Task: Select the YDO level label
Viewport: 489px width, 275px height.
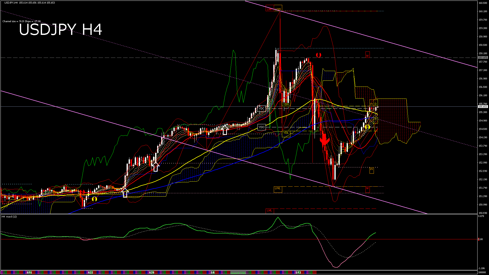Action: [x=262, y=127]
